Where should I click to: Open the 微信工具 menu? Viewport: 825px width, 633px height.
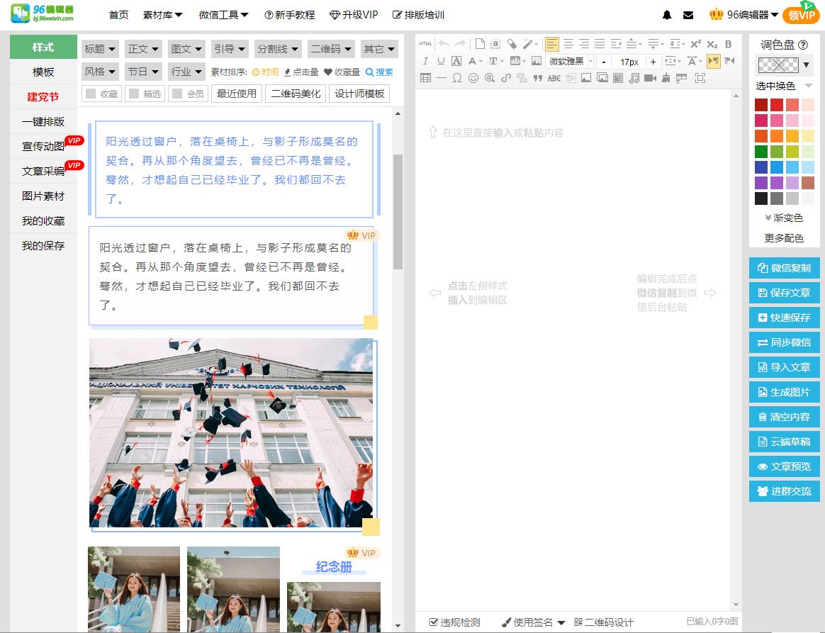[223, 14]
